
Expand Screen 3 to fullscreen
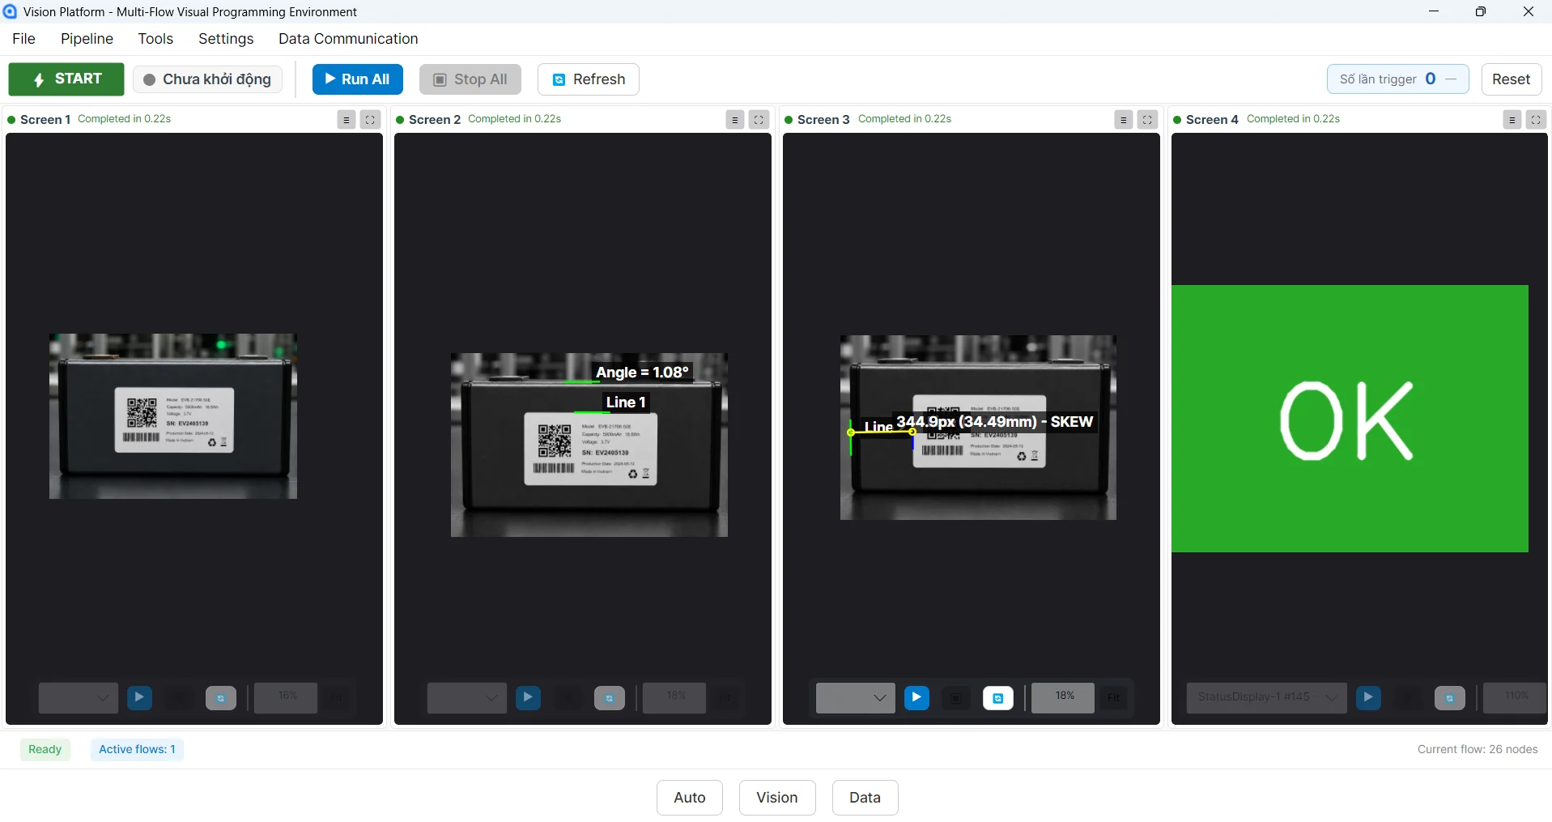coord(1148,120)
